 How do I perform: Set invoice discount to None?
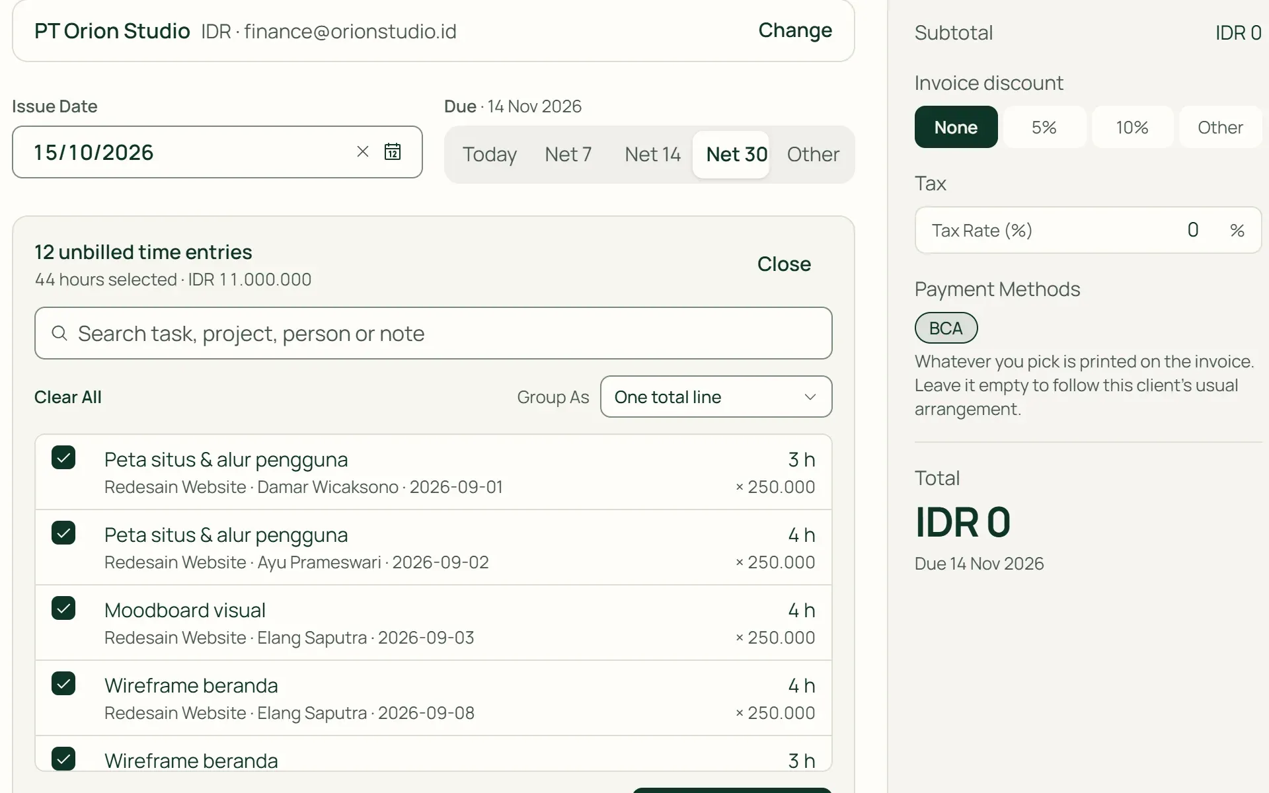coord(956,127)
